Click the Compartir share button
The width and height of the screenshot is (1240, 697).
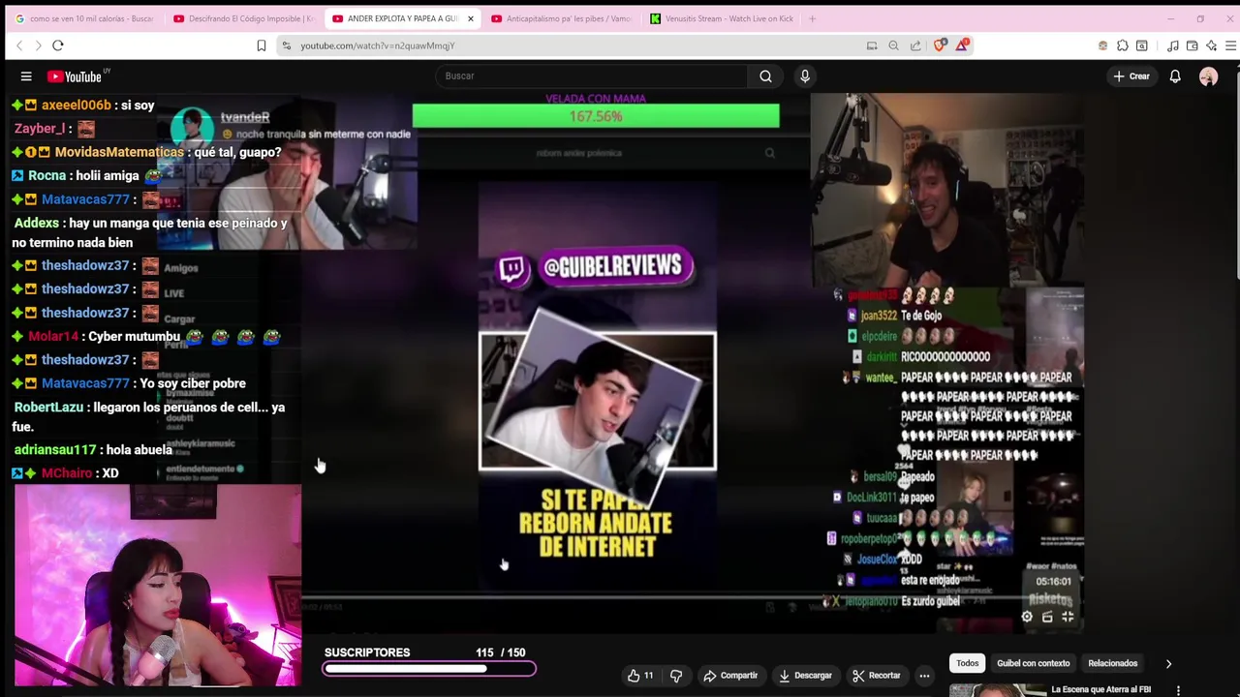click(x=730, y=676)
